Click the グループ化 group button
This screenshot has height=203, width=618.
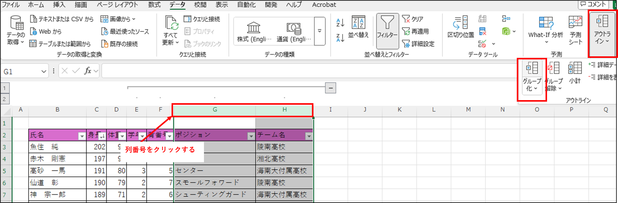532,77
